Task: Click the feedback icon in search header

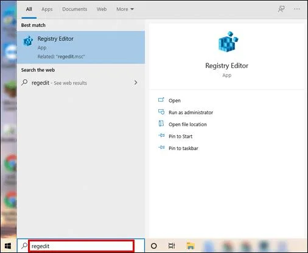Action: click(x=281, y=9)
